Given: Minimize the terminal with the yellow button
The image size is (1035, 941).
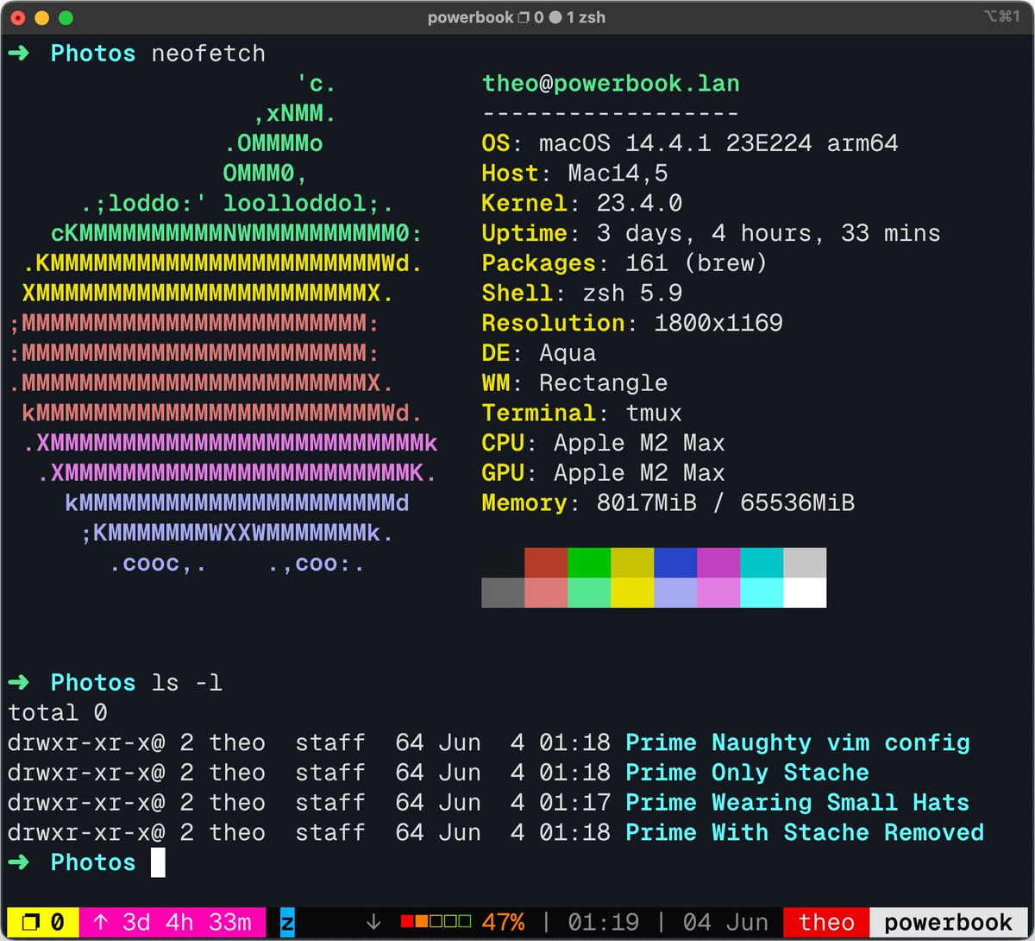Looking at the screenshot, I should pos(41,17).
